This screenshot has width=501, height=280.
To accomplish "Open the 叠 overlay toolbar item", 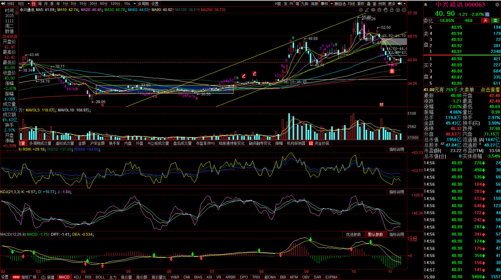I will pyautogui.click(x=369, y=4).
